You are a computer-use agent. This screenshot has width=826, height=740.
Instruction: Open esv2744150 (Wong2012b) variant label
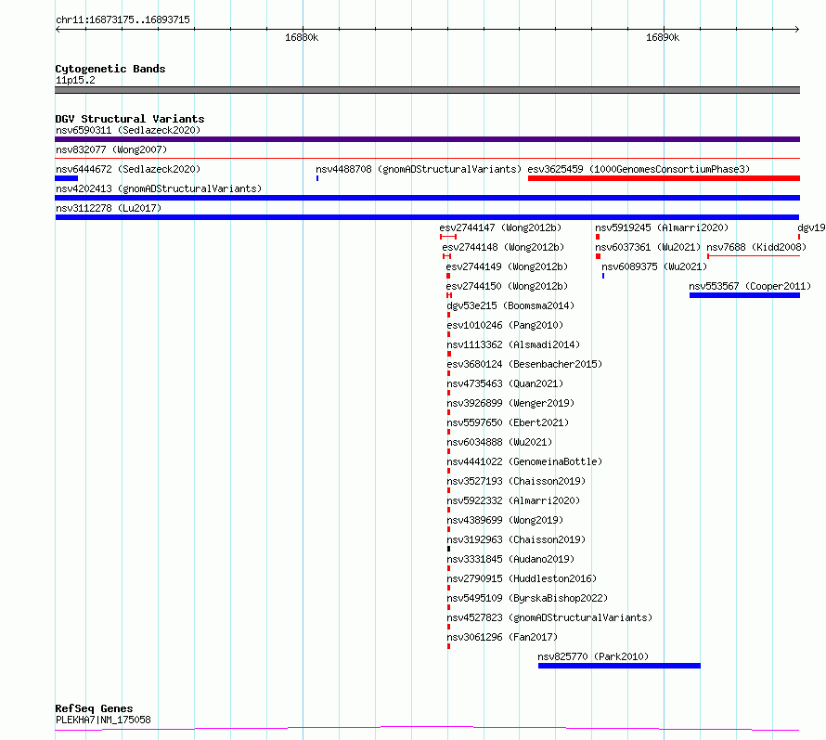tap(507, 286)
